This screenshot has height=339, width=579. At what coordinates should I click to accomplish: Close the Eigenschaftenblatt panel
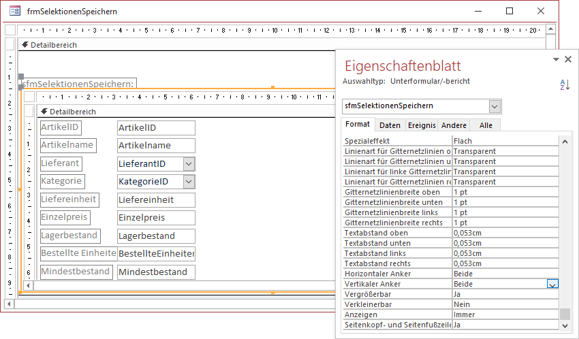[x=568, y=59]
